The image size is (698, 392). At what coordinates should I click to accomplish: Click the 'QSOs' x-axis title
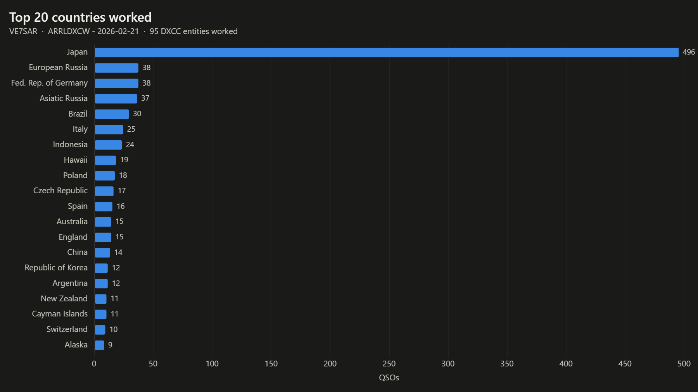coord(389,378)
